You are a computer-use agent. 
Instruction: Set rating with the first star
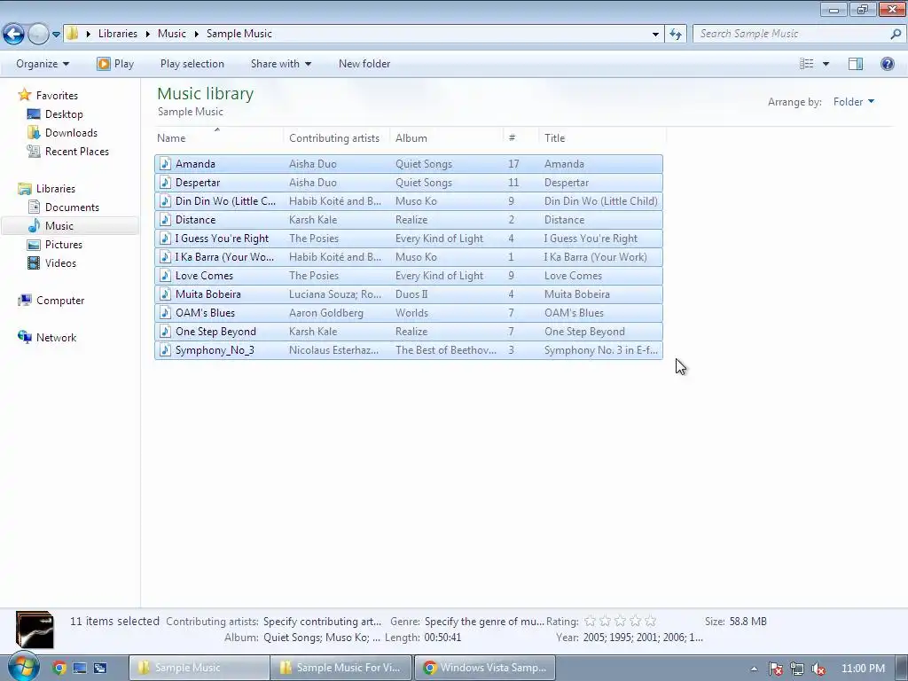590,621
